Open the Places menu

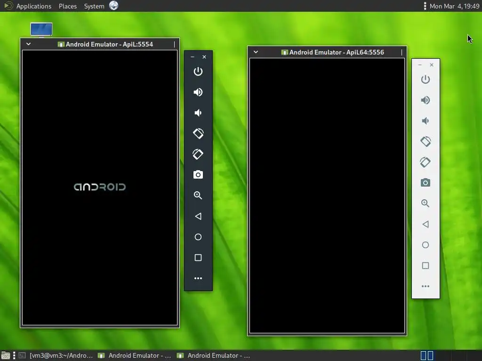[x=68, y=6]
